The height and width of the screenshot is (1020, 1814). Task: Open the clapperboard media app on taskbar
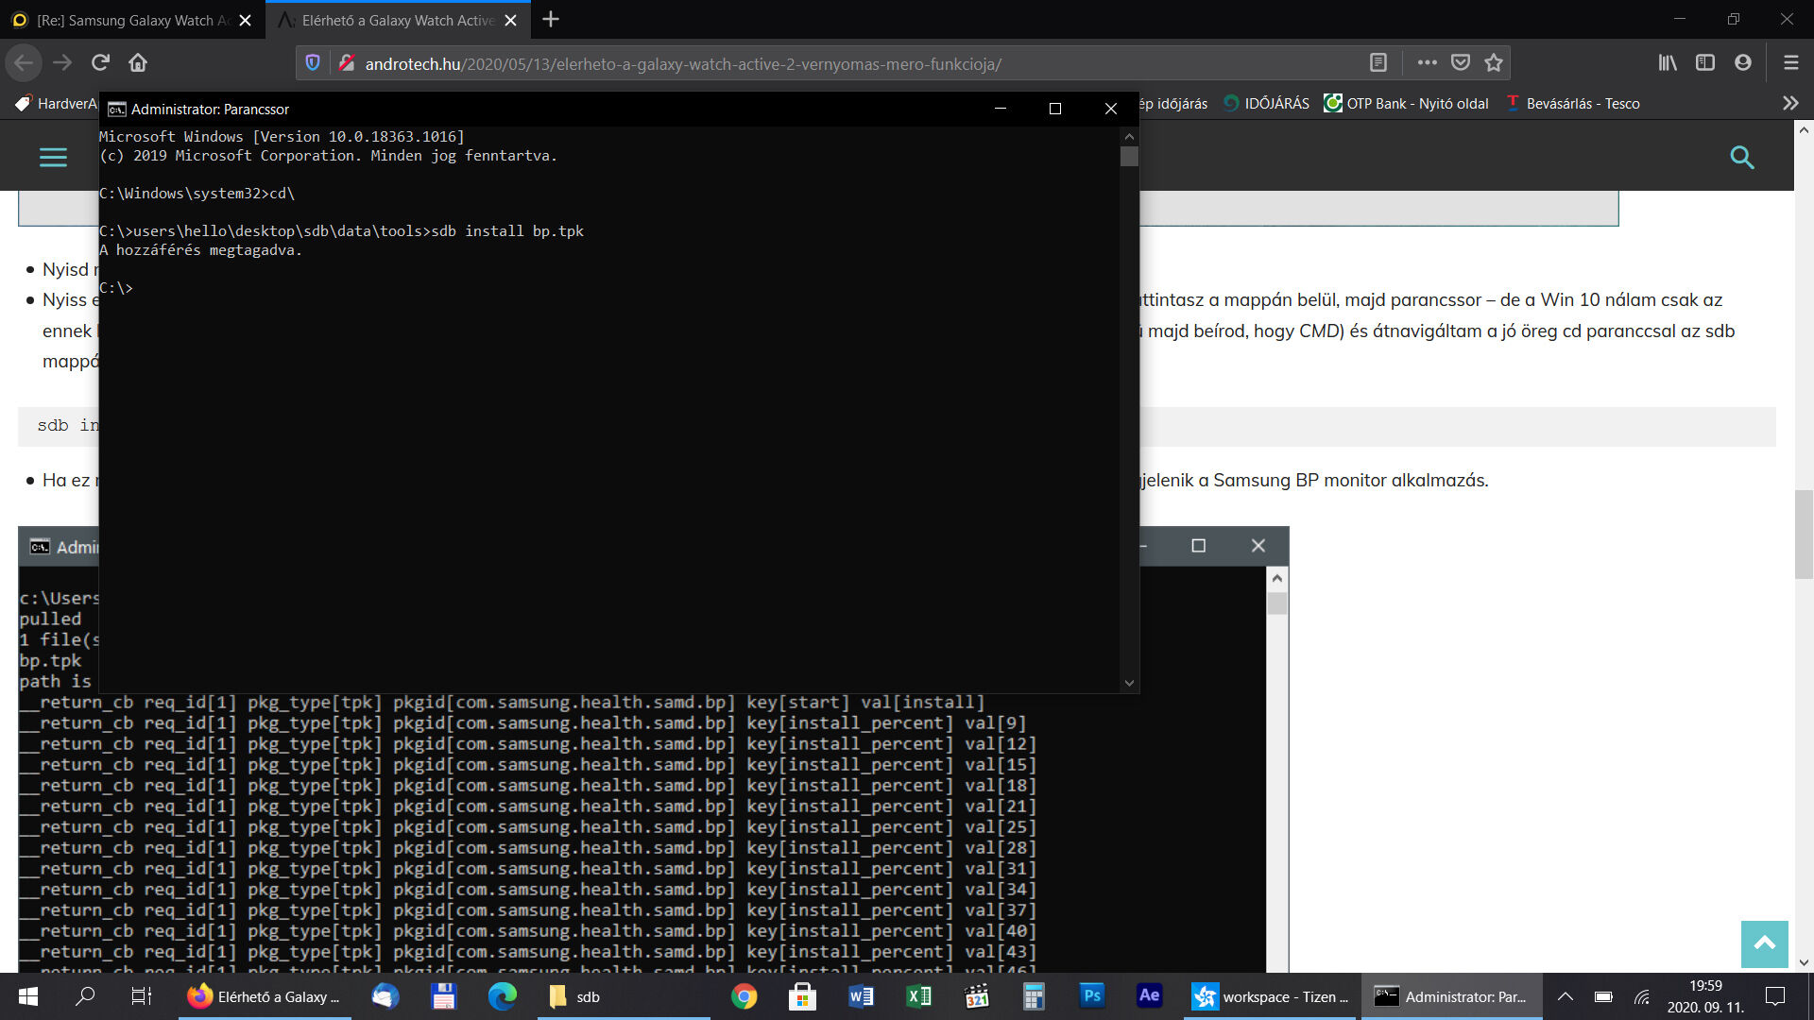pos(976,996)
